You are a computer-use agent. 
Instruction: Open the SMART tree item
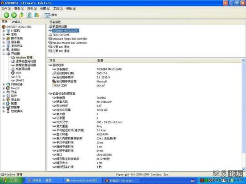pyautogui.click(x=20, y=80)
